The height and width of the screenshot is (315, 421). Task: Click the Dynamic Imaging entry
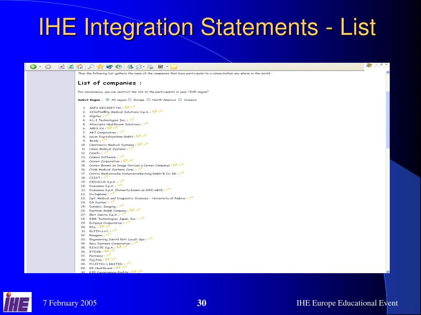[102, 207]
